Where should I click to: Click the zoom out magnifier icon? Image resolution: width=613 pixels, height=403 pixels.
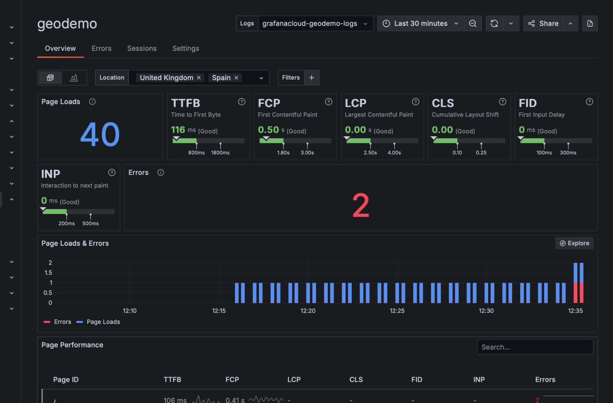coord(473,23)
